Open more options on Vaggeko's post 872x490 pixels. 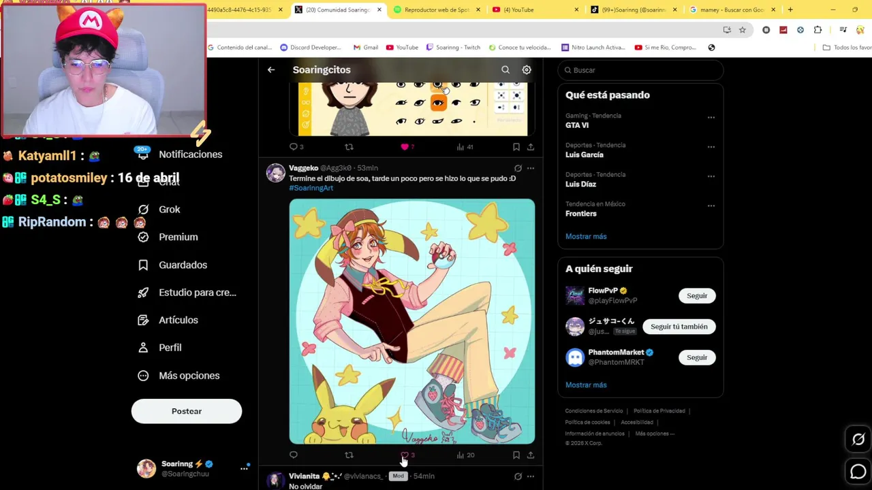[531, 168]
